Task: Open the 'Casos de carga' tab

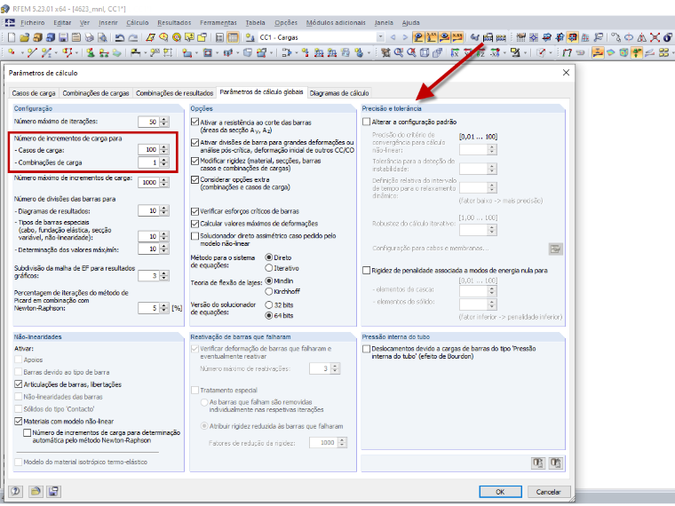Action: coord(34,93)
